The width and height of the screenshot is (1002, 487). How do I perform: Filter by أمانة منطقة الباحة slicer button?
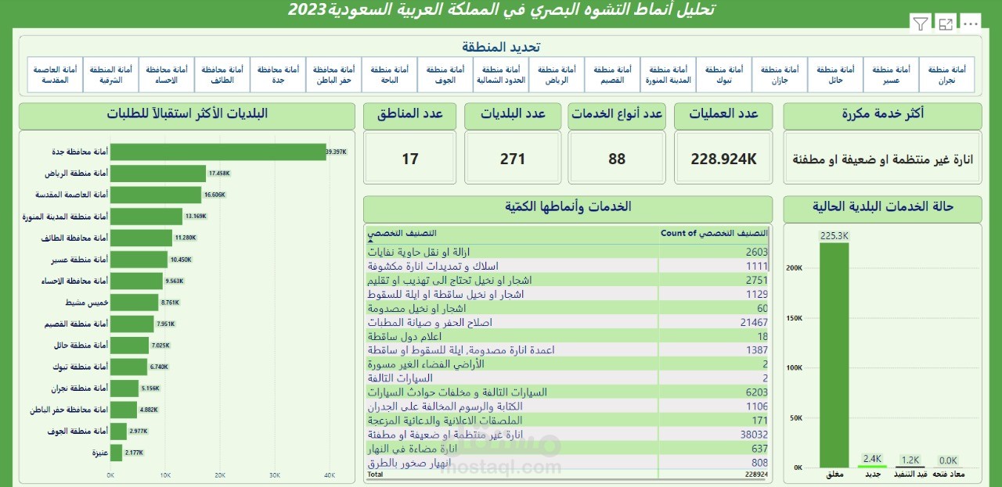click(x=389, y=75)
